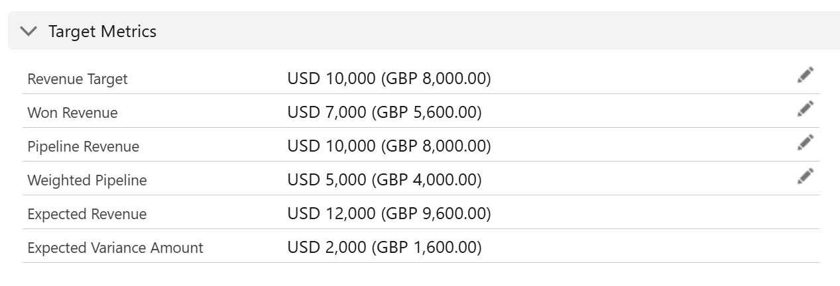This screenshot has height=286, width=840.
Task: Click the Expected Variance Amount label
Action: pyautogui.click(x=115, y=248)
